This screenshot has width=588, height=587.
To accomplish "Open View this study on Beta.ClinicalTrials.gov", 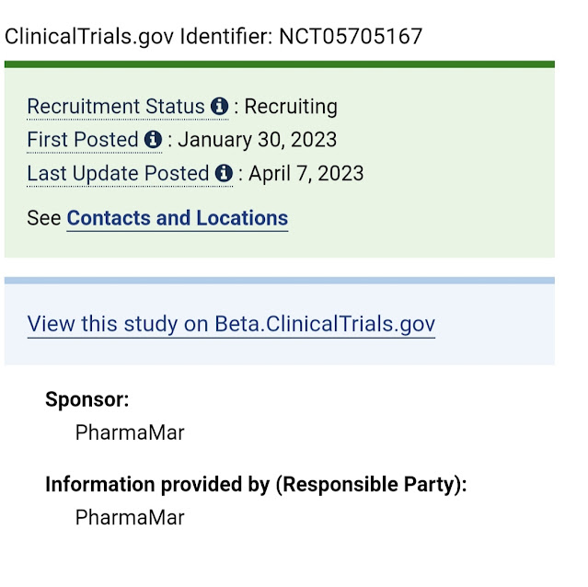I will [x=231, y=324].
